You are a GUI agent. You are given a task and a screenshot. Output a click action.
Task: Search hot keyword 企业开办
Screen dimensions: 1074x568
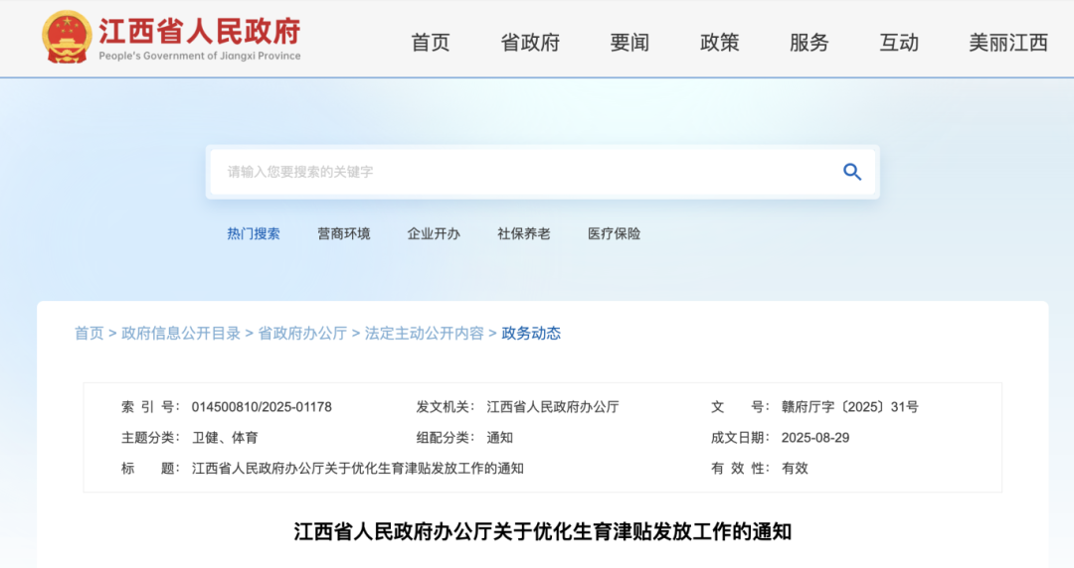click(x=434, y=234)
